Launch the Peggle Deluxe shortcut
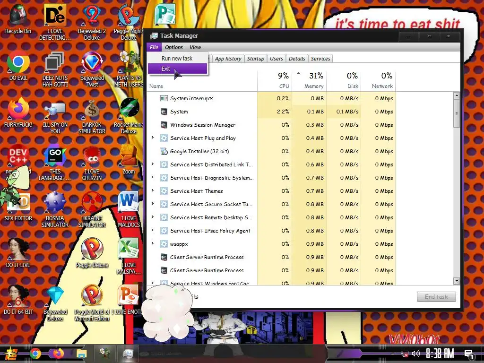484x363 pixels. [92, 252]
